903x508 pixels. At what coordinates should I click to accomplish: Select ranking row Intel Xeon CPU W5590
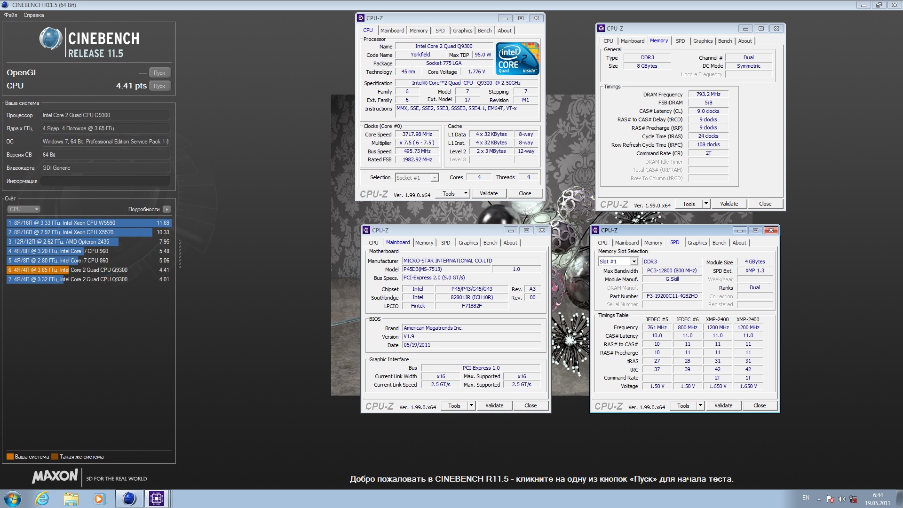click(x=89, y=223)
